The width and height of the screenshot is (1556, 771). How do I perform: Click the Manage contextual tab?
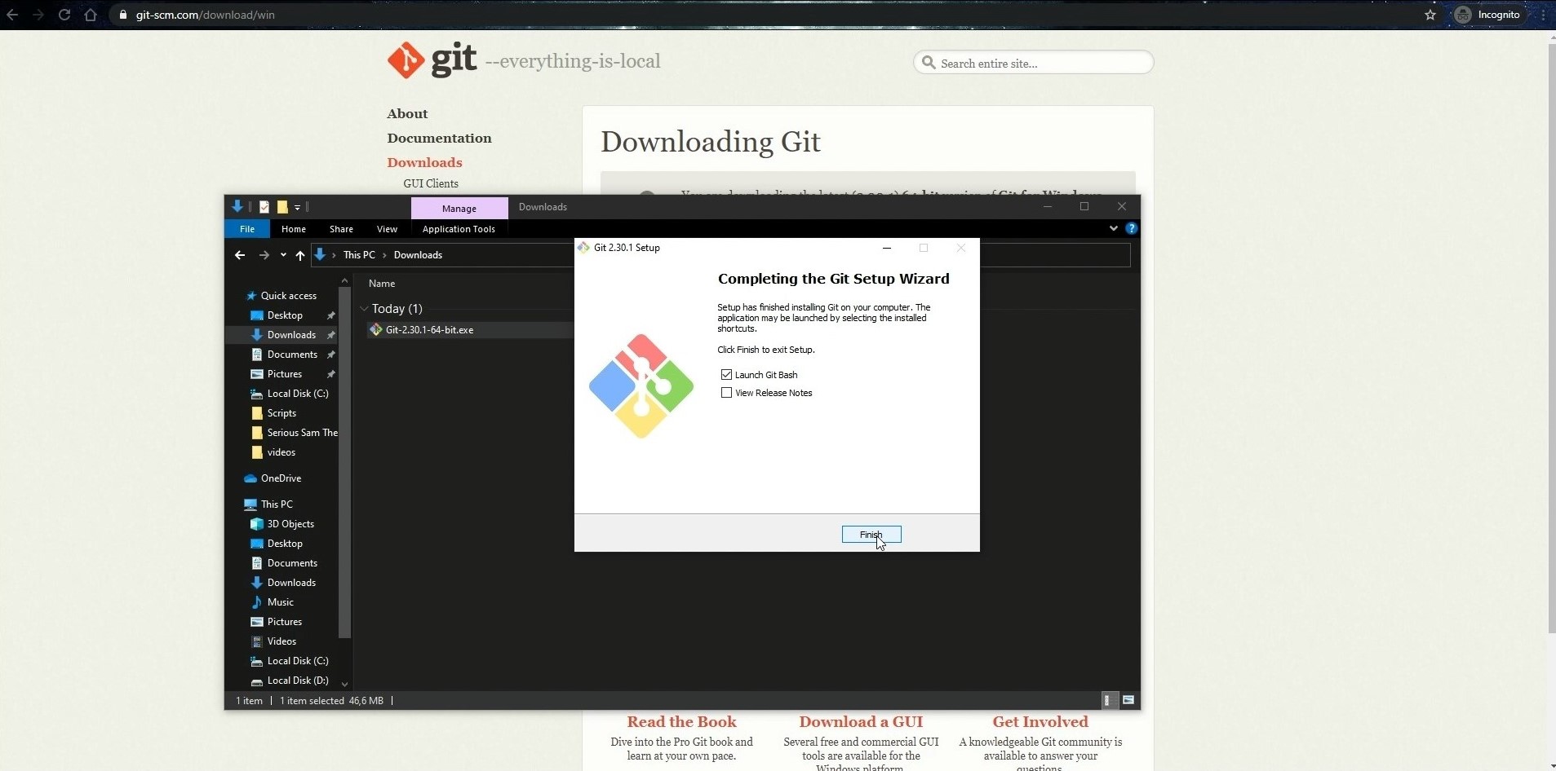[x=459, y=208]
